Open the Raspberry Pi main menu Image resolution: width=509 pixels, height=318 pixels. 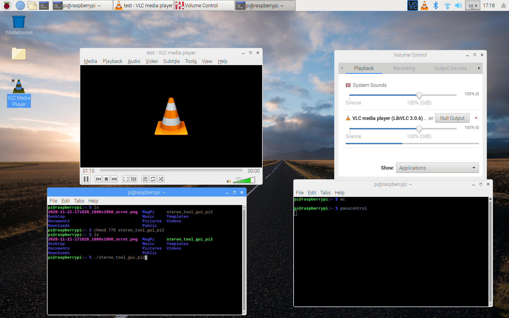(6, 5)
